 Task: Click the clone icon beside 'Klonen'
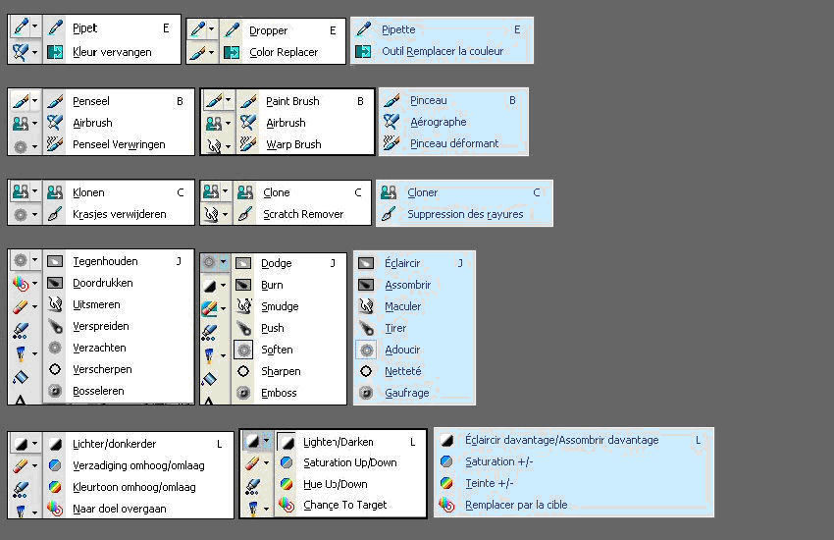tap(55, 192)
